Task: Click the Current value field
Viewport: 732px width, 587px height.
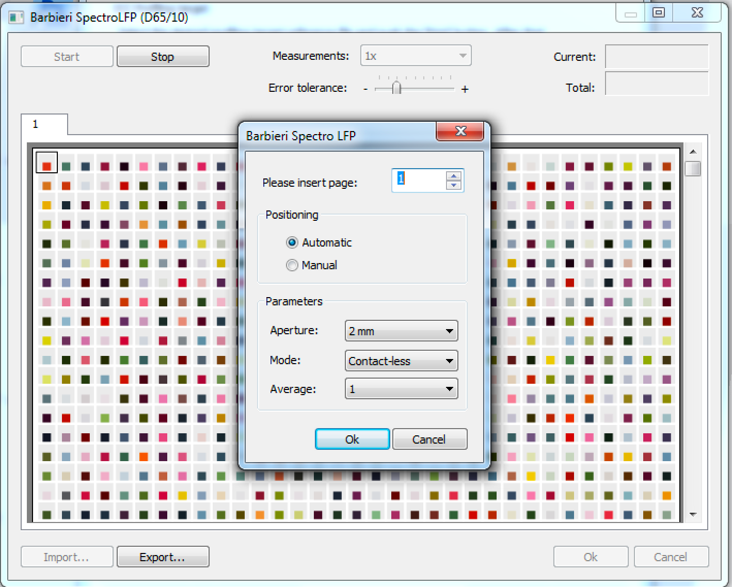Action: tap(657, 57)
